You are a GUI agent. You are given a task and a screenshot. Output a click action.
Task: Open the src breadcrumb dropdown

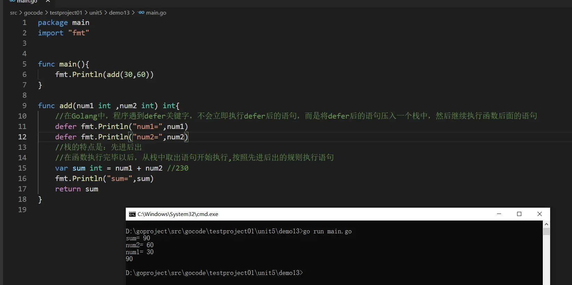pyautogui.click(x=14, y=13)
